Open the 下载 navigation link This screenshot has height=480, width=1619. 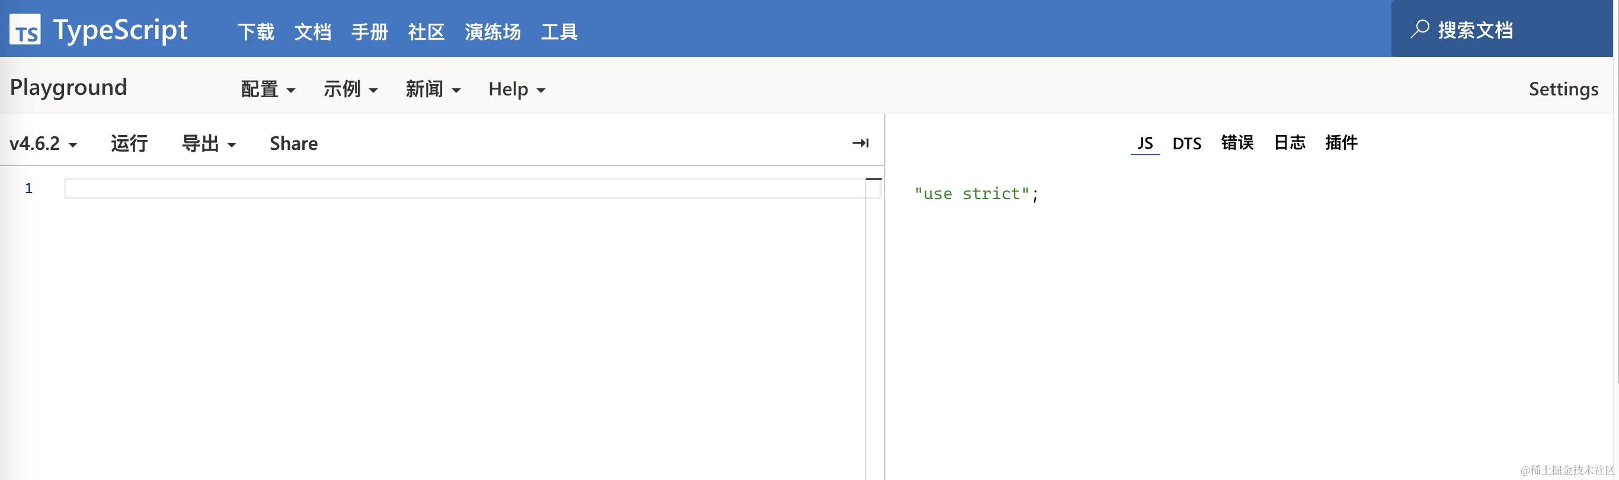(x=256, y=31)
